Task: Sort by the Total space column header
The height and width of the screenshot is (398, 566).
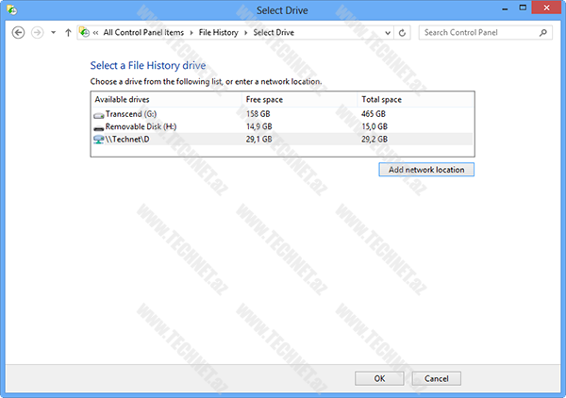Action: tap(415, 100)
